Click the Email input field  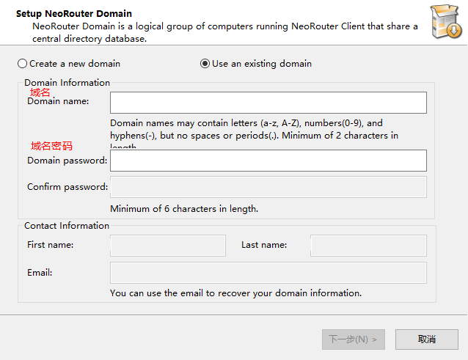(x=268, y=273)
